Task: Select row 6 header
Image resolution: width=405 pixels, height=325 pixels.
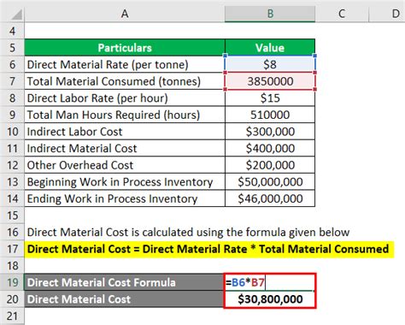Action: [12, 64]
